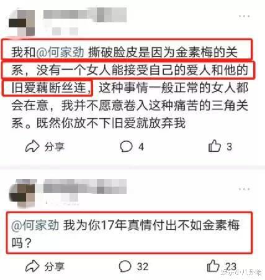Viewport: 265px width, 280px height.
Task: Click comment count 4 on first post
Action: (141, 147)
